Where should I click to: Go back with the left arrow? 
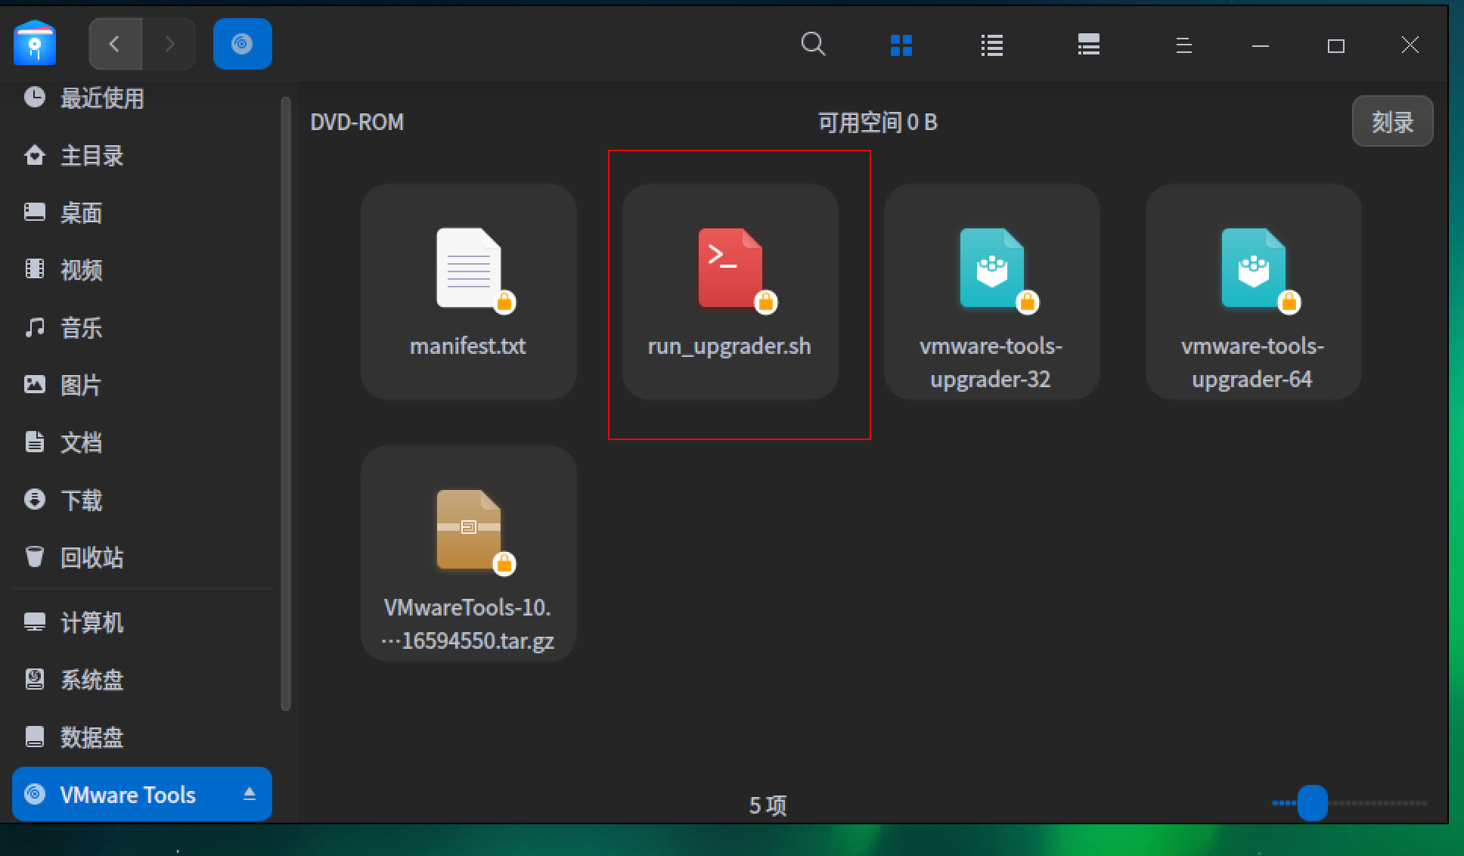coord(115,44)
